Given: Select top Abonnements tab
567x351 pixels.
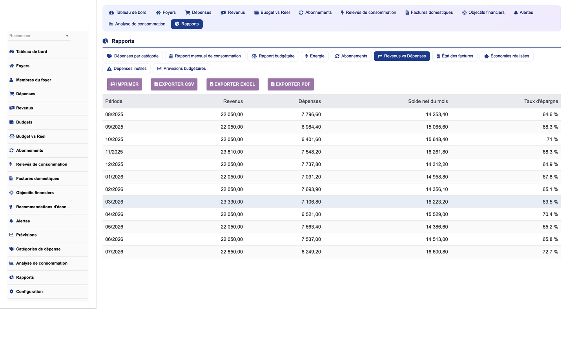Looking at the screenshot, I should [x=315, y=13].
